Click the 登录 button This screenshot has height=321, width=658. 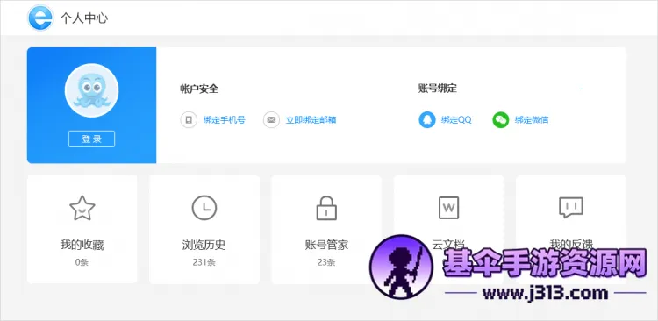click(x=91, y=139)
